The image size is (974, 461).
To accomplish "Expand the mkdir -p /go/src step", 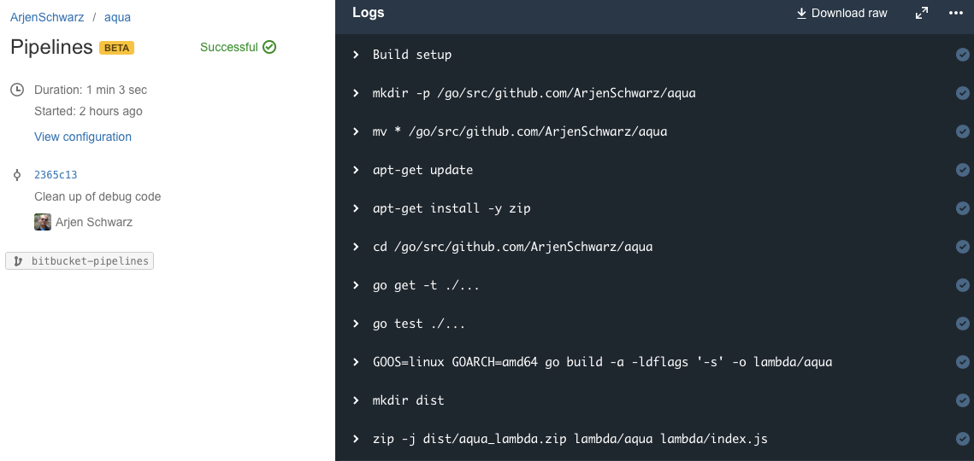I will (x=356, y=93).
